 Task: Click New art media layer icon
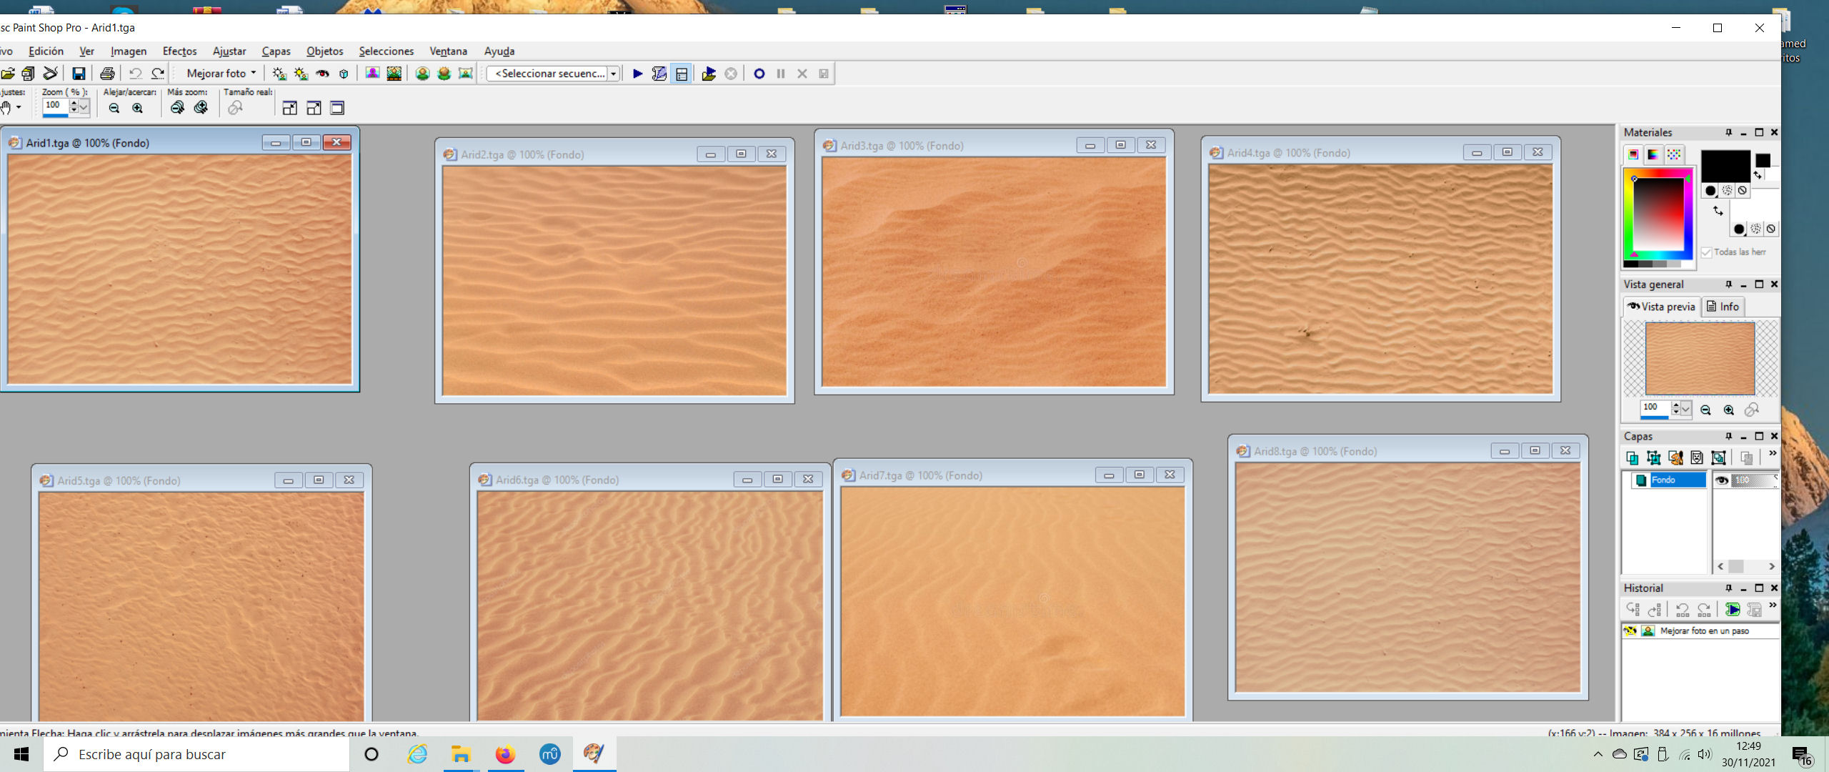click(x=1675, y=457)
